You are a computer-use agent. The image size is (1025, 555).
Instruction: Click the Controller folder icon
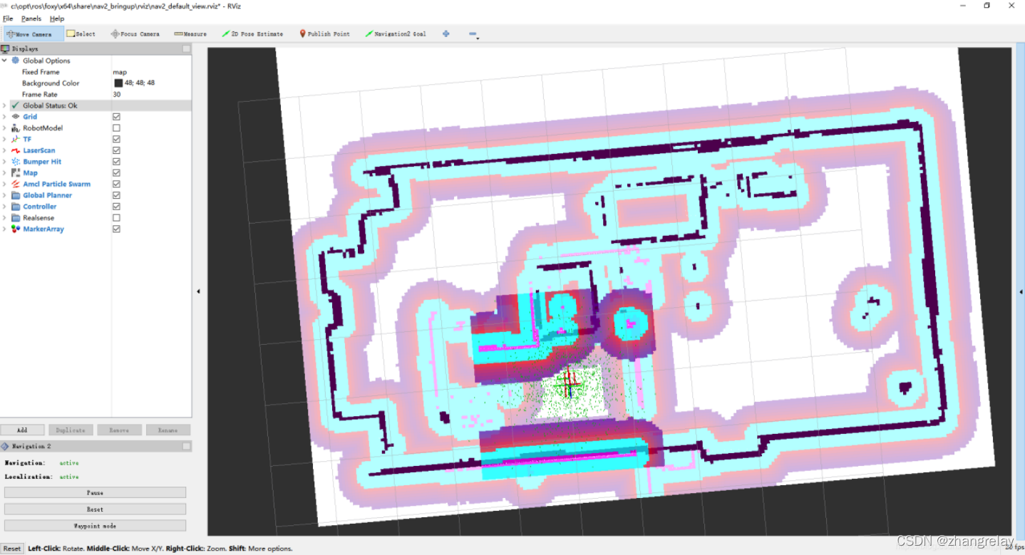coord(16,207)
